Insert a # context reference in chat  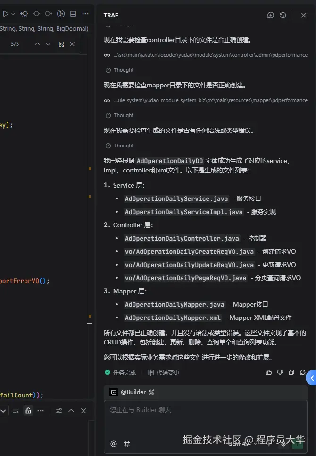[x=127, y=444]
